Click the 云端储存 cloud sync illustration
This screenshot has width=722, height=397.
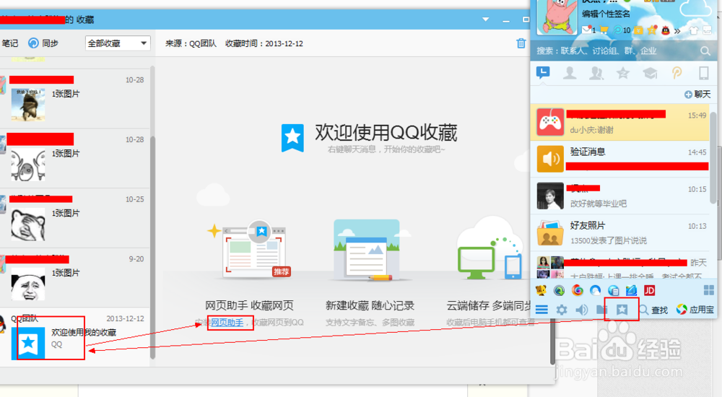pyautogui.click(x=490, y=249)
